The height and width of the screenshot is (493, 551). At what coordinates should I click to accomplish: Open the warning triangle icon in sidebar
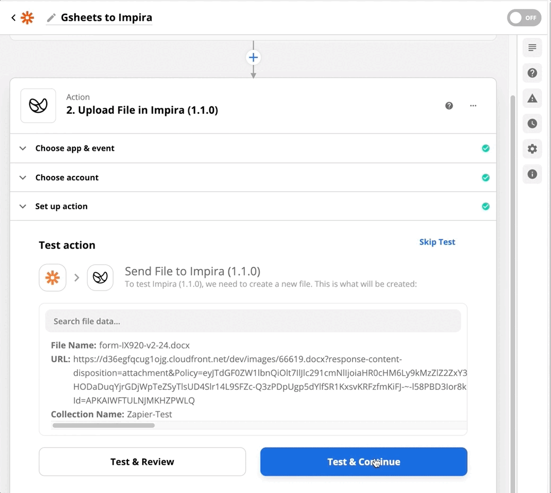click(532, 98)
